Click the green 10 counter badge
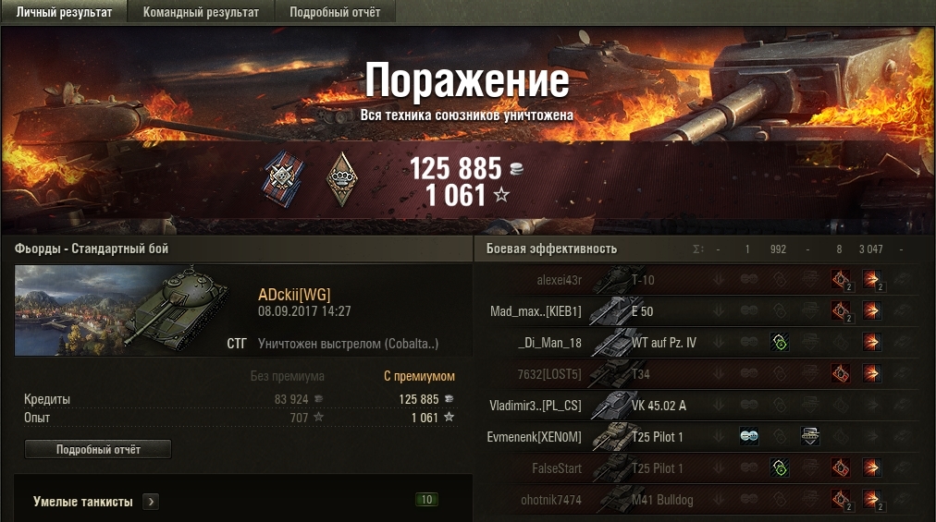 click(426, 500)
